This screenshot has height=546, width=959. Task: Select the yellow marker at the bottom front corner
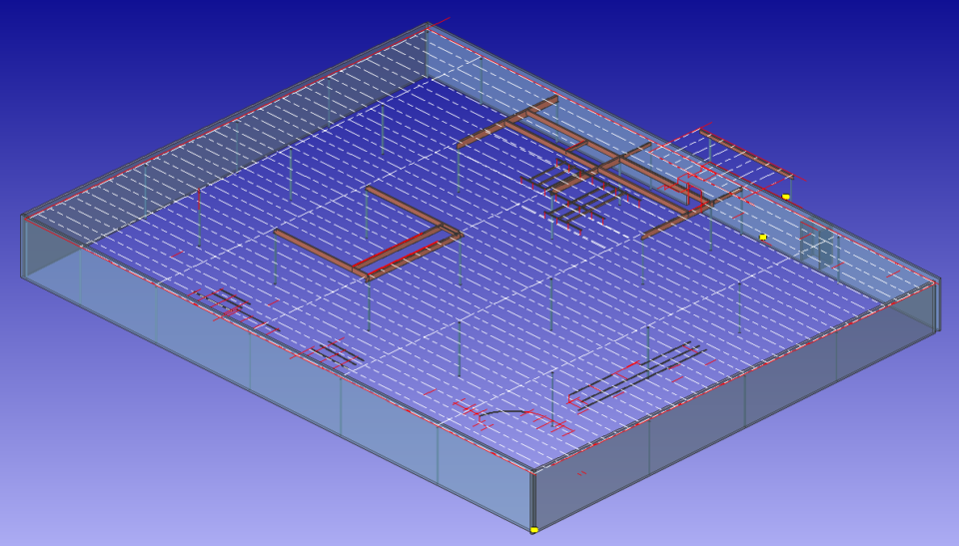tap(534, 530)
